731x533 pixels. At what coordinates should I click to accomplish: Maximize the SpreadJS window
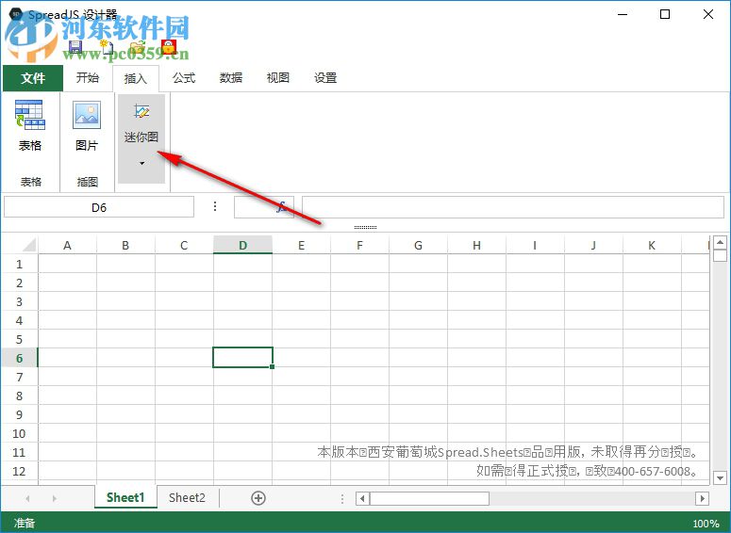pyautogui.click(x=665, y=14)
